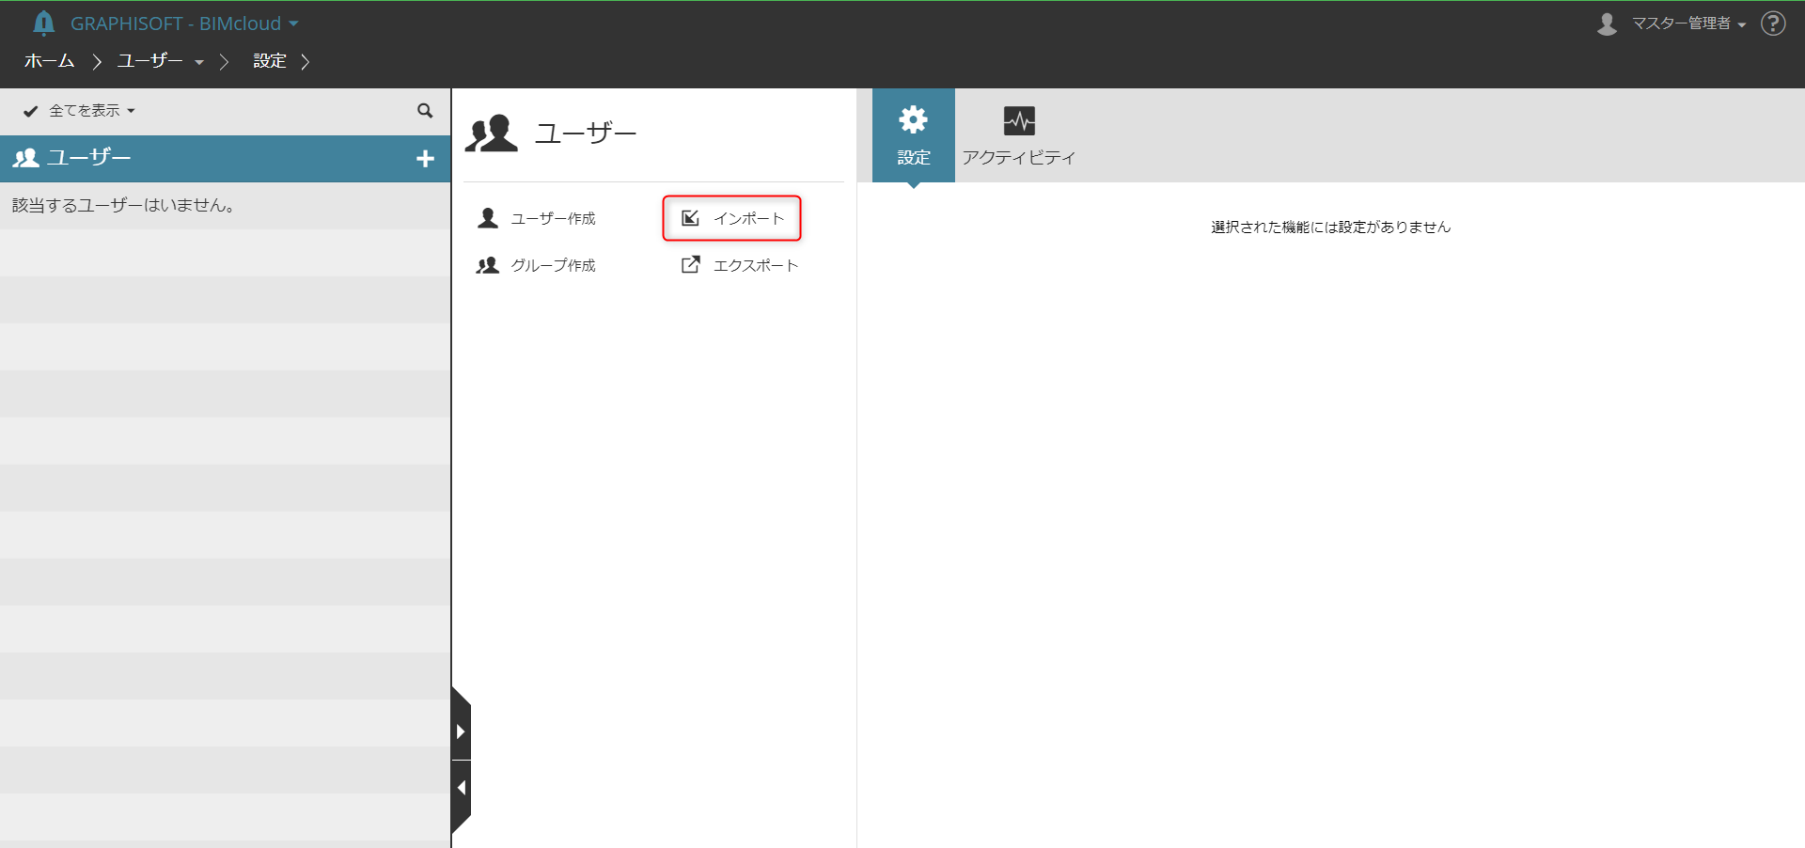Image resolution: width=1805 pixels, height=848 pixels.
Task: Open 全てを表示 filter dropdown
Action: 92,111
